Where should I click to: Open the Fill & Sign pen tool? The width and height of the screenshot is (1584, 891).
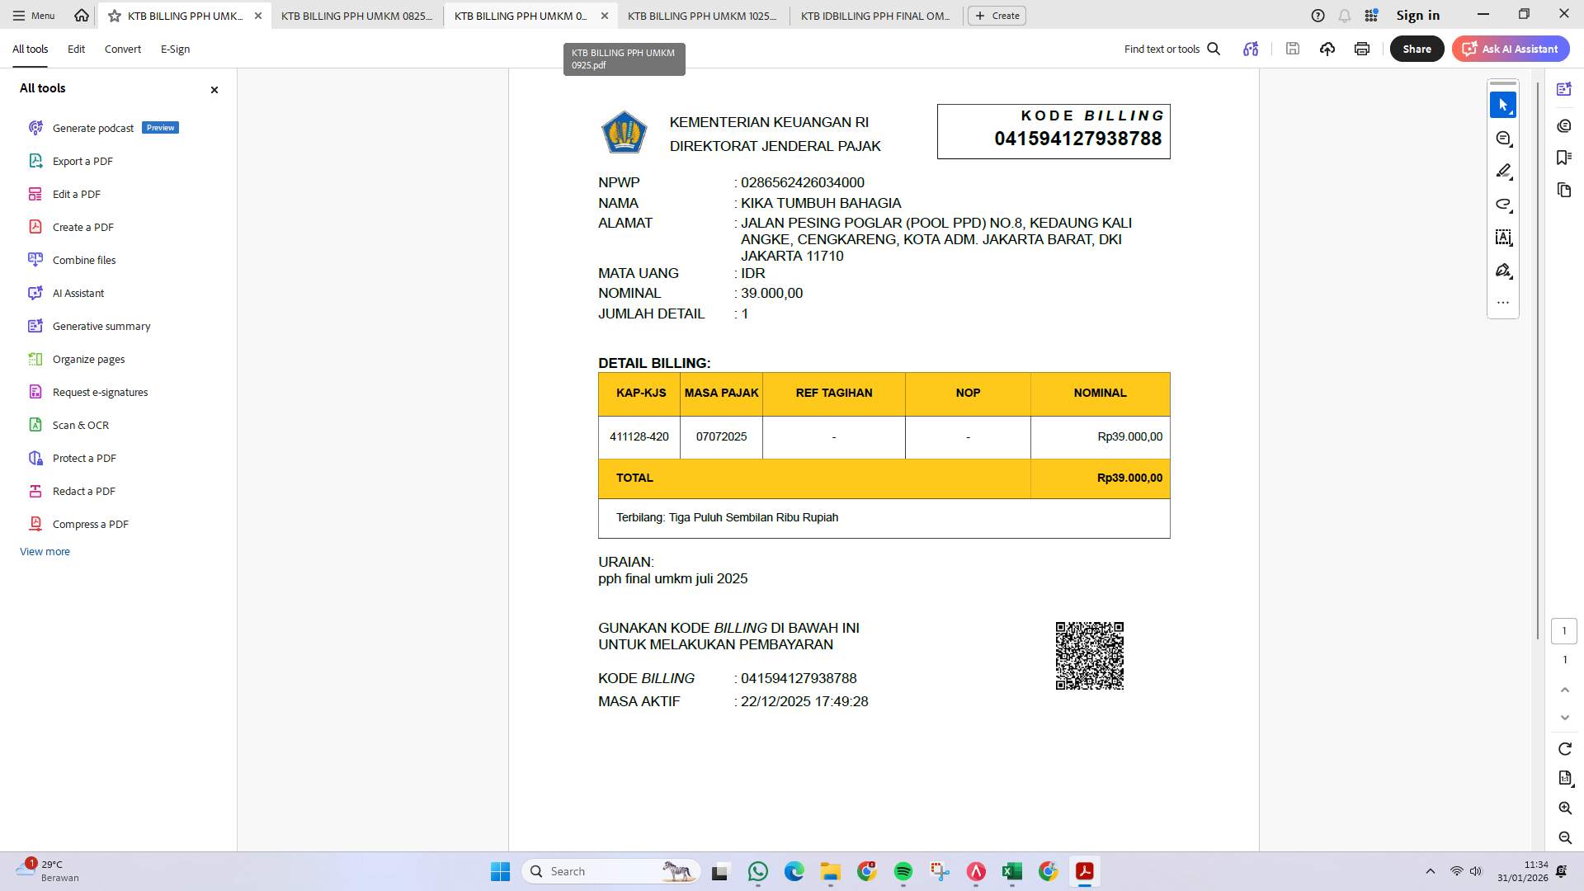click(1504, 270)
